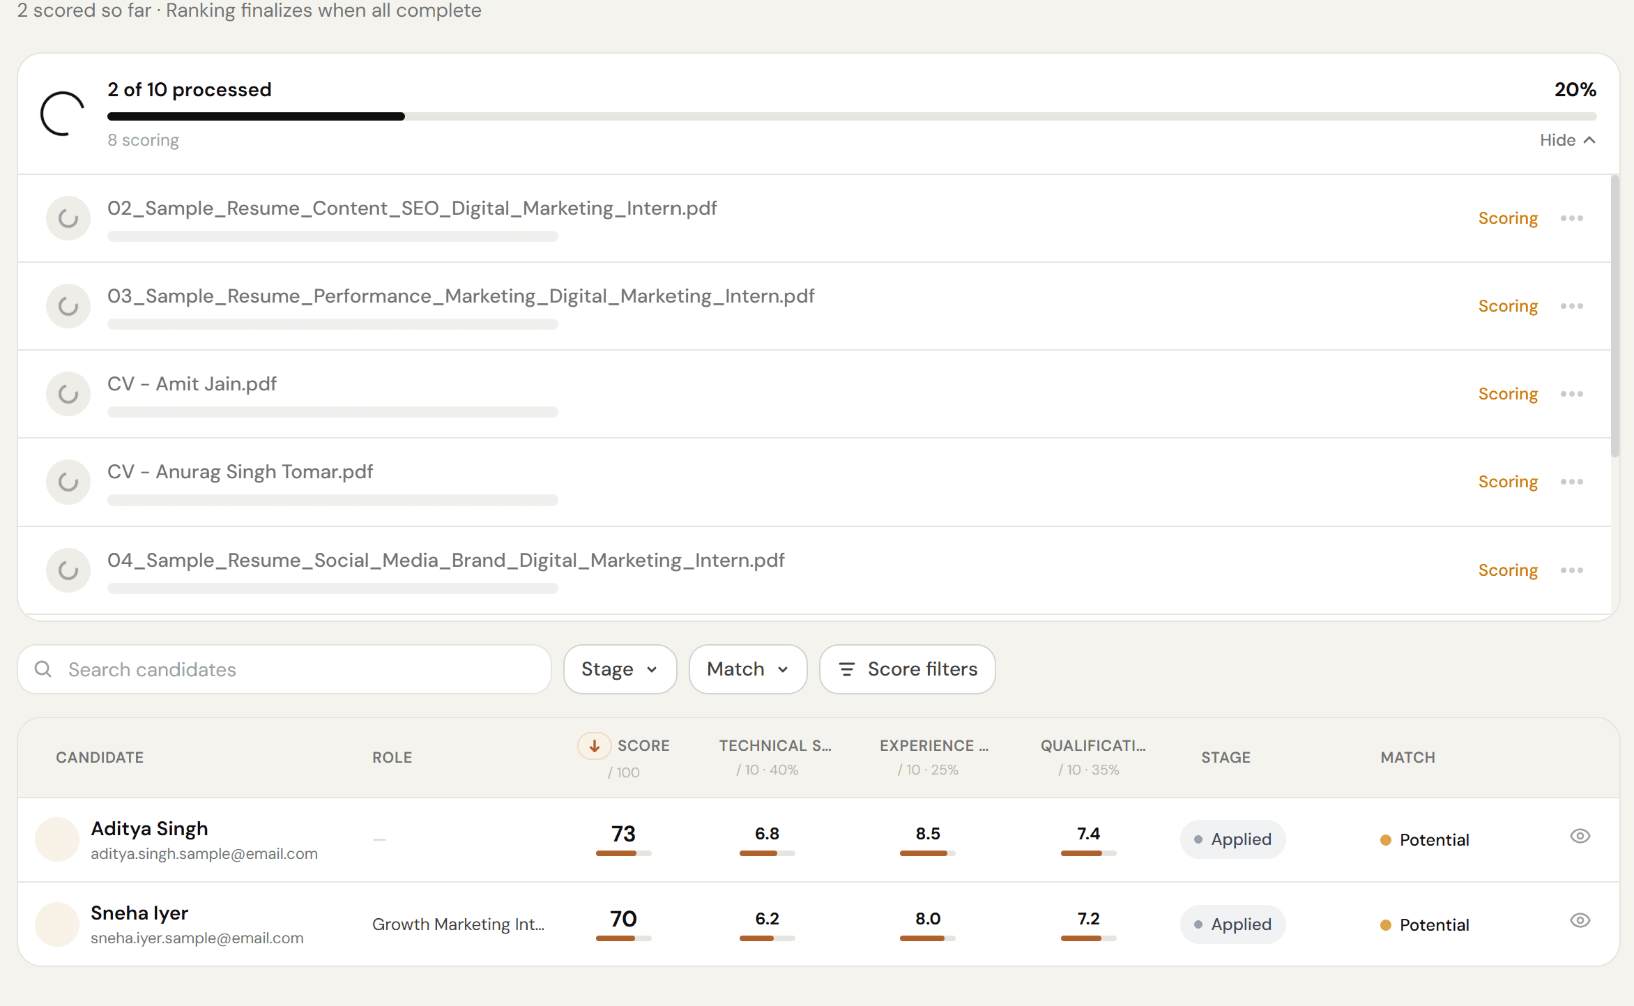This screenshot has width=1634, height=1006.
Task: Click Scoring status for Anurag Singh Tomar CV
Action: pos(1508,482)
